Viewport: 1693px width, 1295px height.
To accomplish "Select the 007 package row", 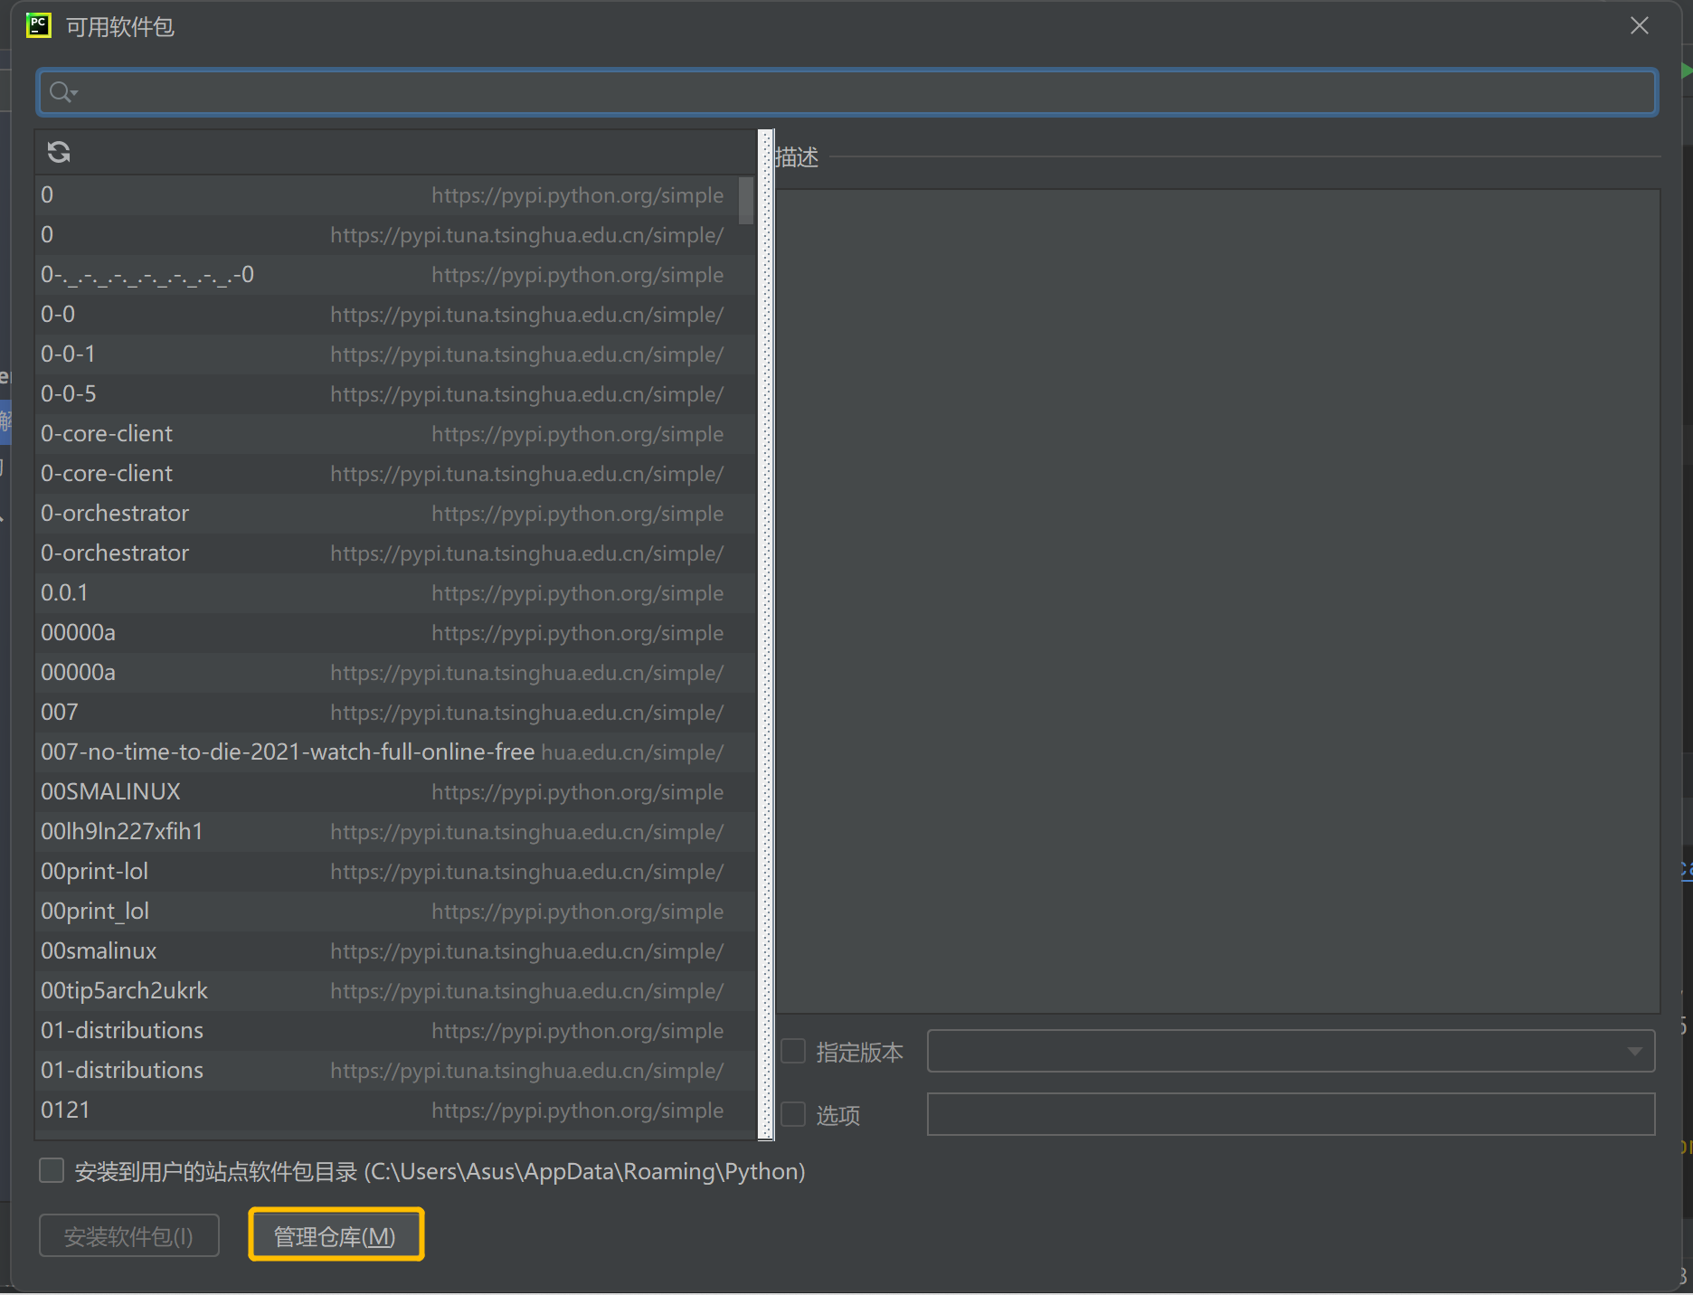I will point(395,713).
